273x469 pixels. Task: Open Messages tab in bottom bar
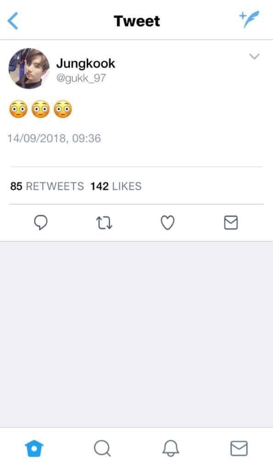[239, 448]
